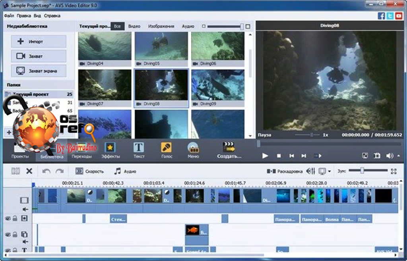Switch to Раскадровка storyboard view
407x261 pixels.
coord(285,171)
